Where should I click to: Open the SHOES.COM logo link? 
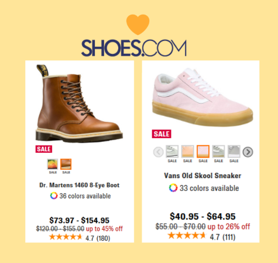coord(134,48)
